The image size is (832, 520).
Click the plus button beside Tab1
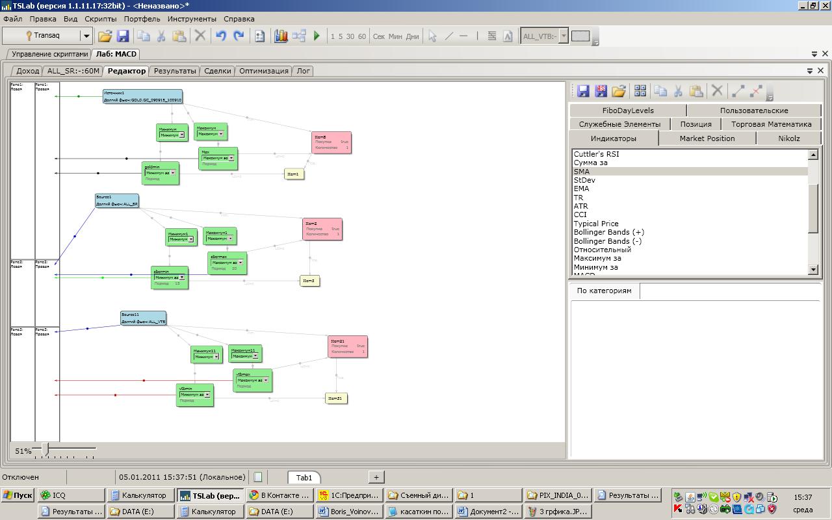tap(376, 477)
